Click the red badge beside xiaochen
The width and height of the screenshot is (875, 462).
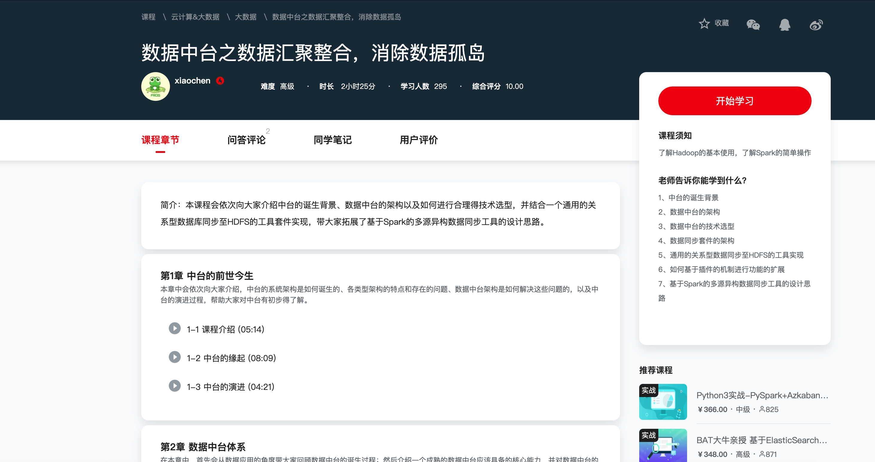(x=220, y=81)
